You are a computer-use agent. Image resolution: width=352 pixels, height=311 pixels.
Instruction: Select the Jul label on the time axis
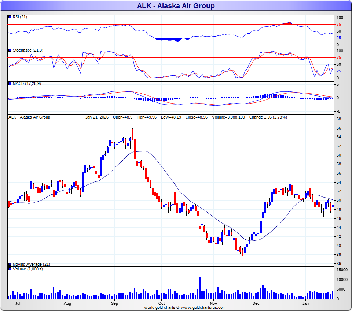pos(18,304)
